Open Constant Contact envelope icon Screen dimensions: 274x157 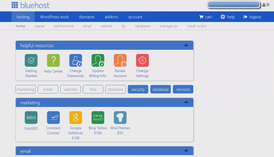point(53,118)
